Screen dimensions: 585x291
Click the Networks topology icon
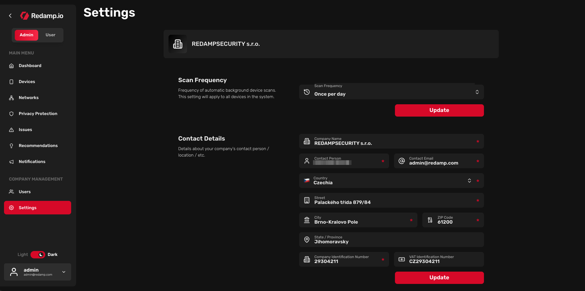[11, 98]
